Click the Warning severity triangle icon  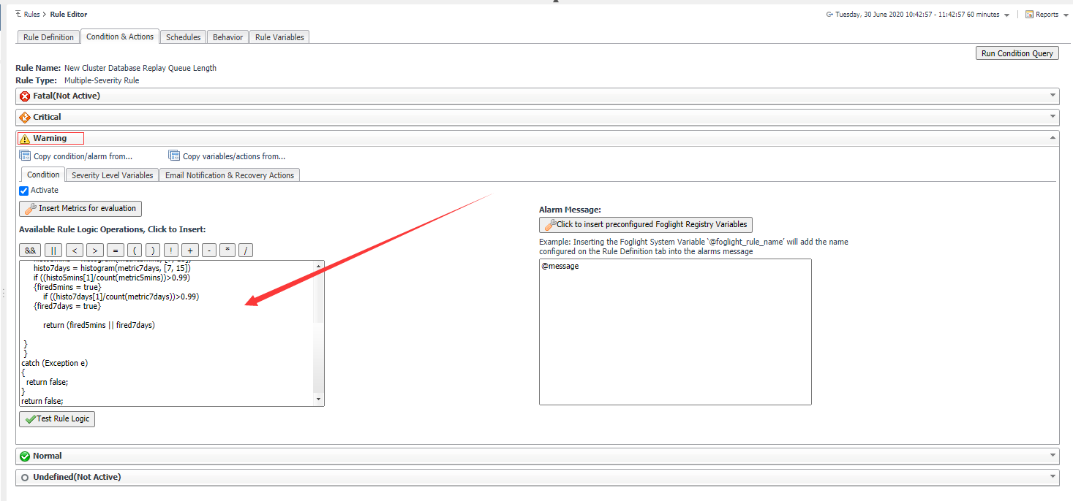(26, 138)
